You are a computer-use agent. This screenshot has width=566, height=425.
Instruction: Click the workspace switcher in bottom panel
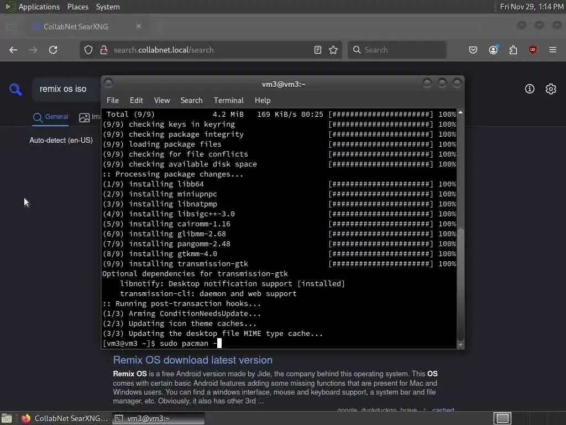[502, 418]
